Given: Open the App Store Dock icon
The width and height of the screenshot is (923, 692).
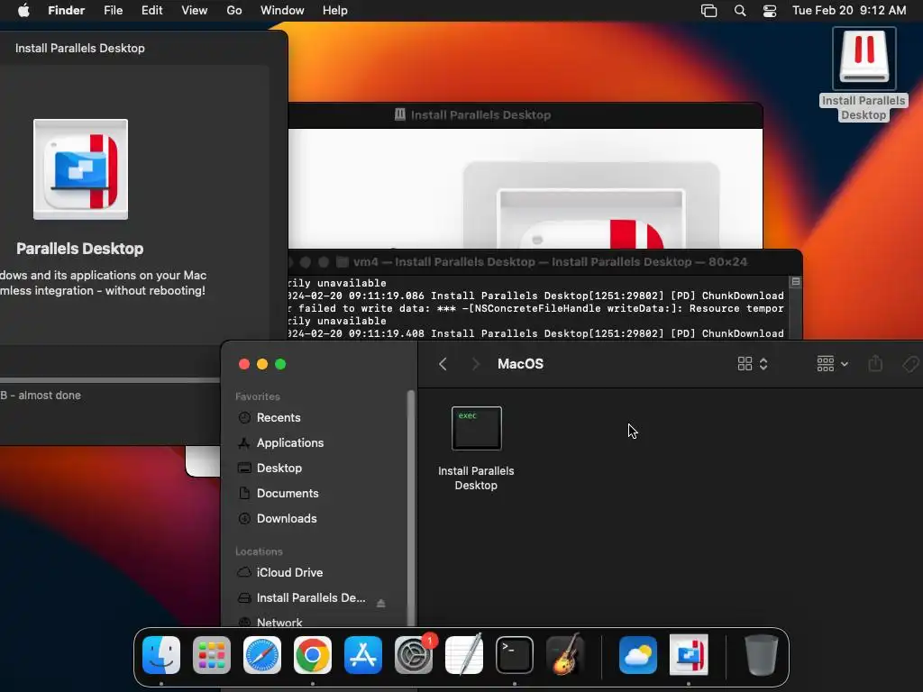Looking at the screenshot, I should click(x=363, y=655).
